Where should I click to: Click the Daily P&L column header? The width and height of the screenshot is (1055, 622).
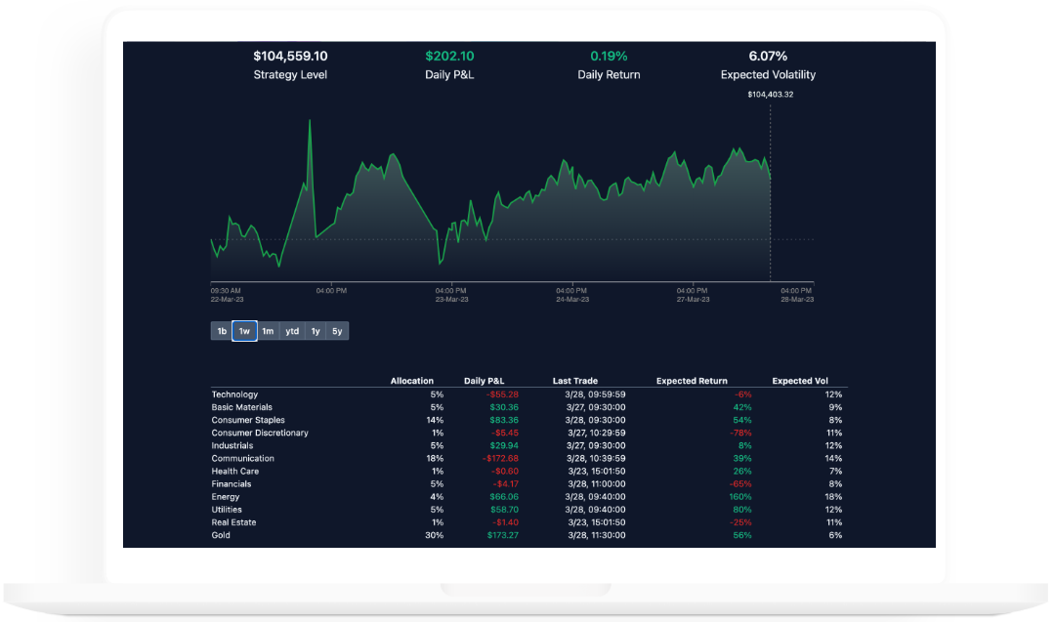click(484, 381)
